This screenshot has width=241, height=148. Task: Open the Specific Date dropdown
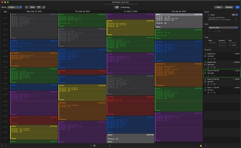pyautogui.click(x=223, y=27)
